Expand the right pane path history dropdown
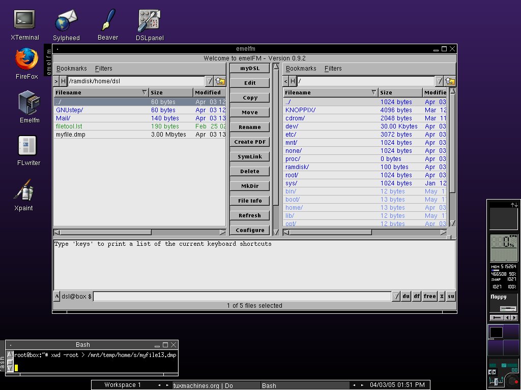Image resolution: width=521 pixels, height=390 pixels. pos(439,81)
